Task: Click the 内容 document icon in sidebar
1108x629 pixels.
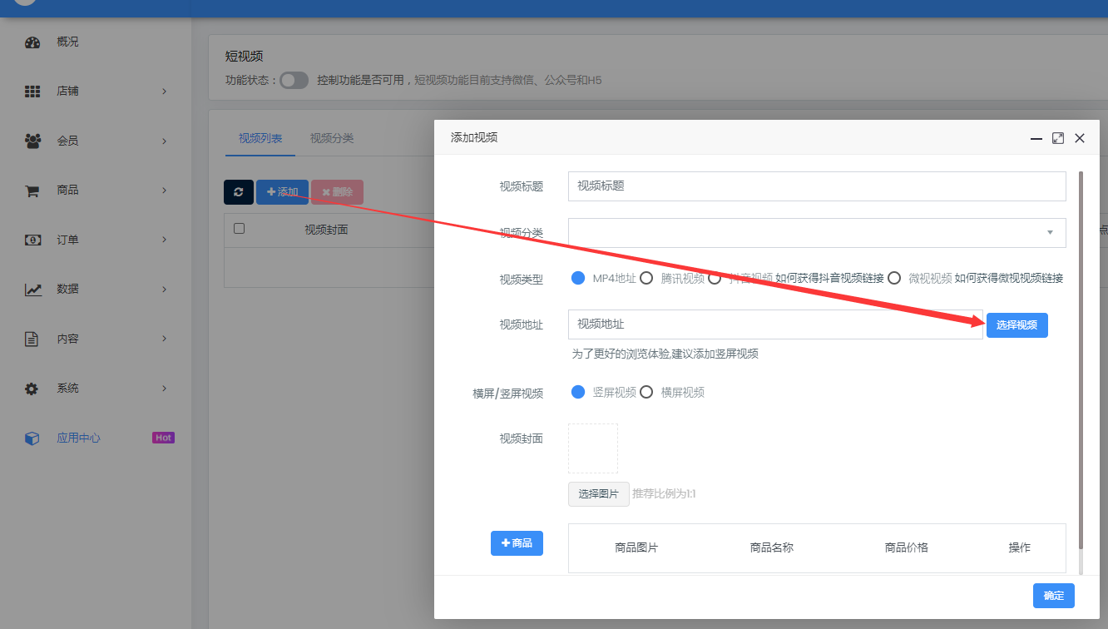Action: 32,339
